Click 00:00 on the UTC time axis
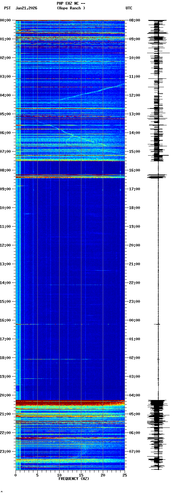 (135, 320)
